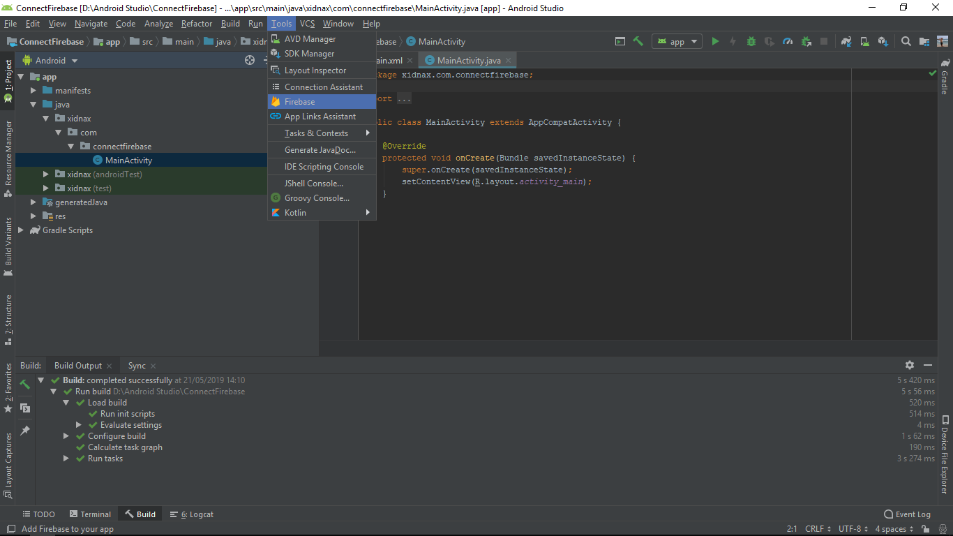Click the Pin Tab icon in Build panel

(x=25, y=431)
